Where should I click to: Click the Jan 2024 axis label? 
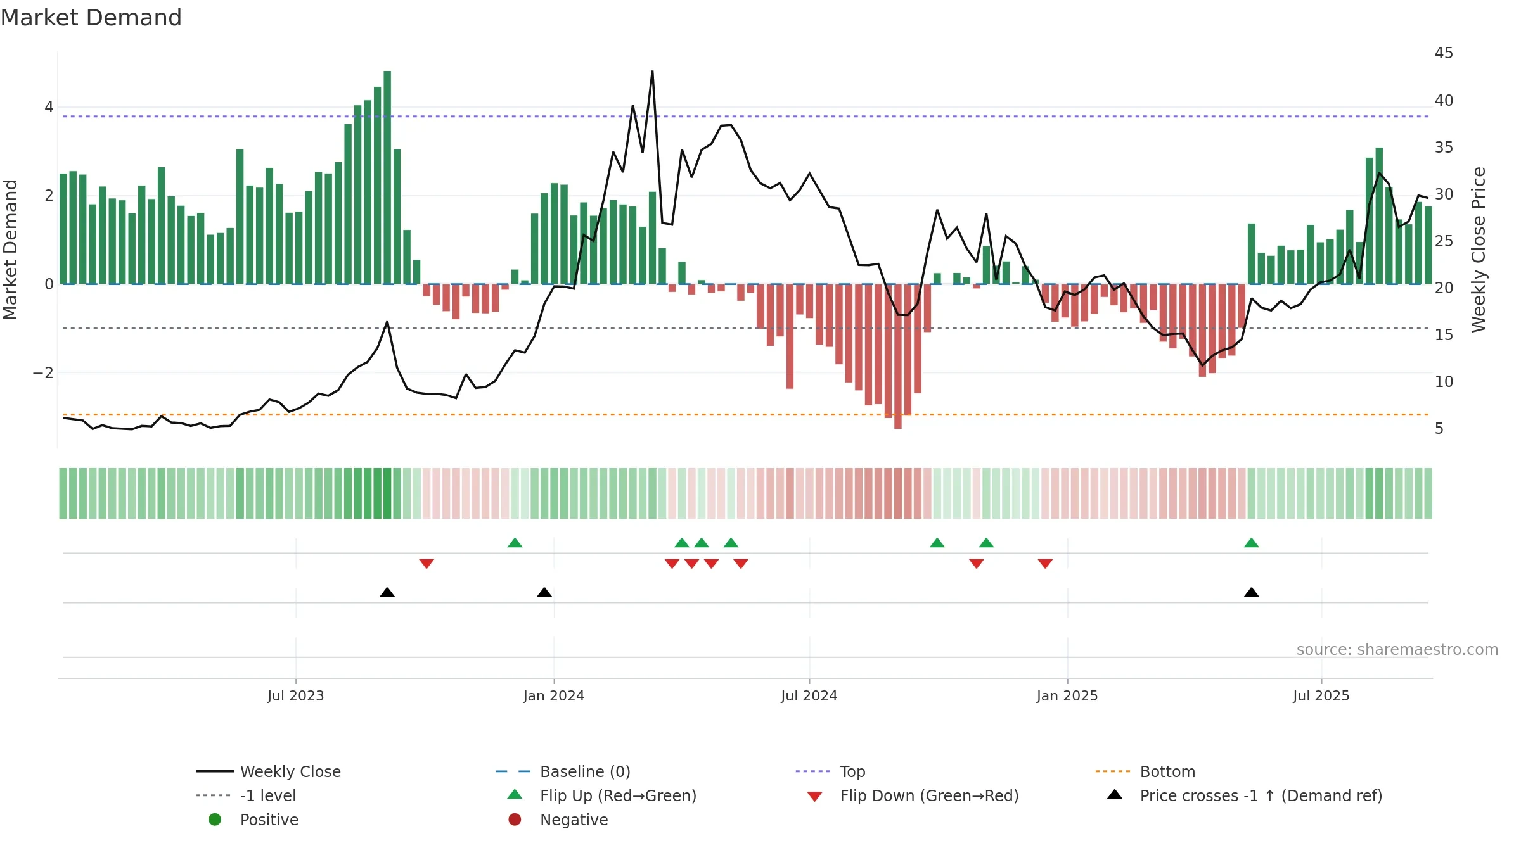click(x=554, y=696)
